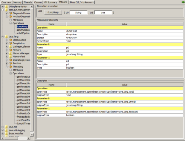Expand the Runtime node
The width and height of the screenshot is (185, 141).
[x=6, y=63]
